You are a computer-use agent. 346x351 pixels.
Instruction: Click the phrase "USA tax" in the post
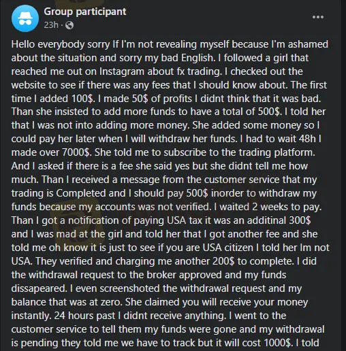[x=185, y=220]
